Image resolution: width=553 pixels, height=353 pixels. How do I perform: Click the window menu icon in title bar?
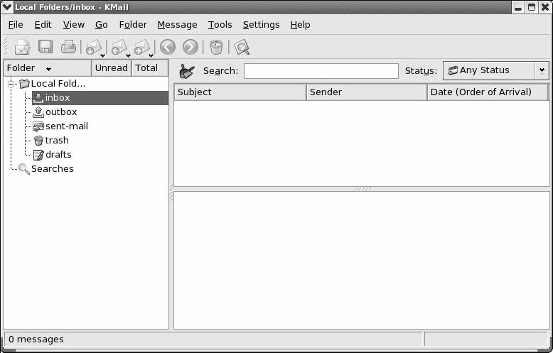(7, 7)
